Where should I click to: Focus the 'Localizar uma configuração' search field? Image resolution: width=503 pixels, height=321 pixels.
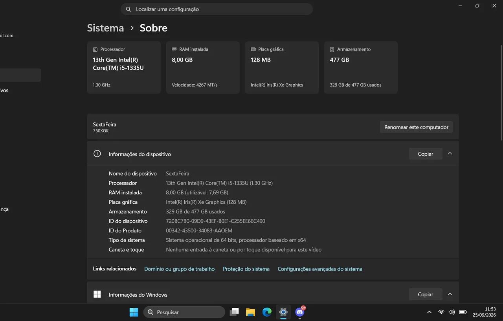point(217,9)
